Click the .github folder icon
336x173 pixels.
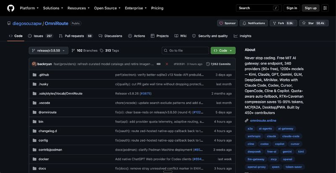34,75
